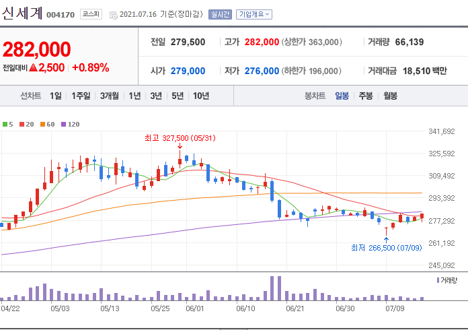Click the 341,692 price axis label
The height and width of the screenshot is (330, 468).
442,131
